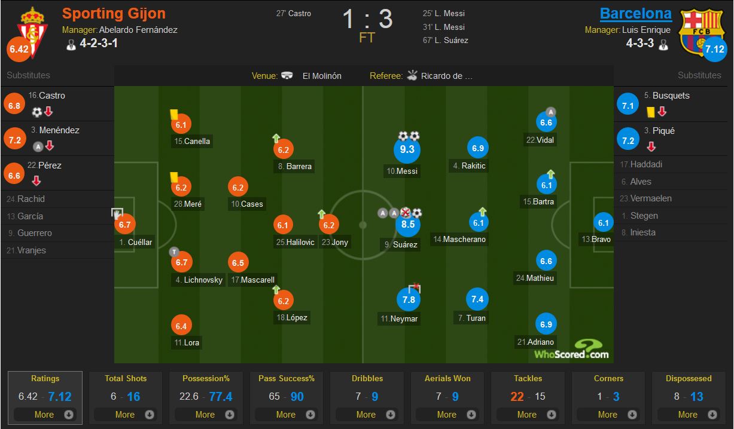Expand More under Total Shots
The image size is (734, 429).
(x=126, y=415)
